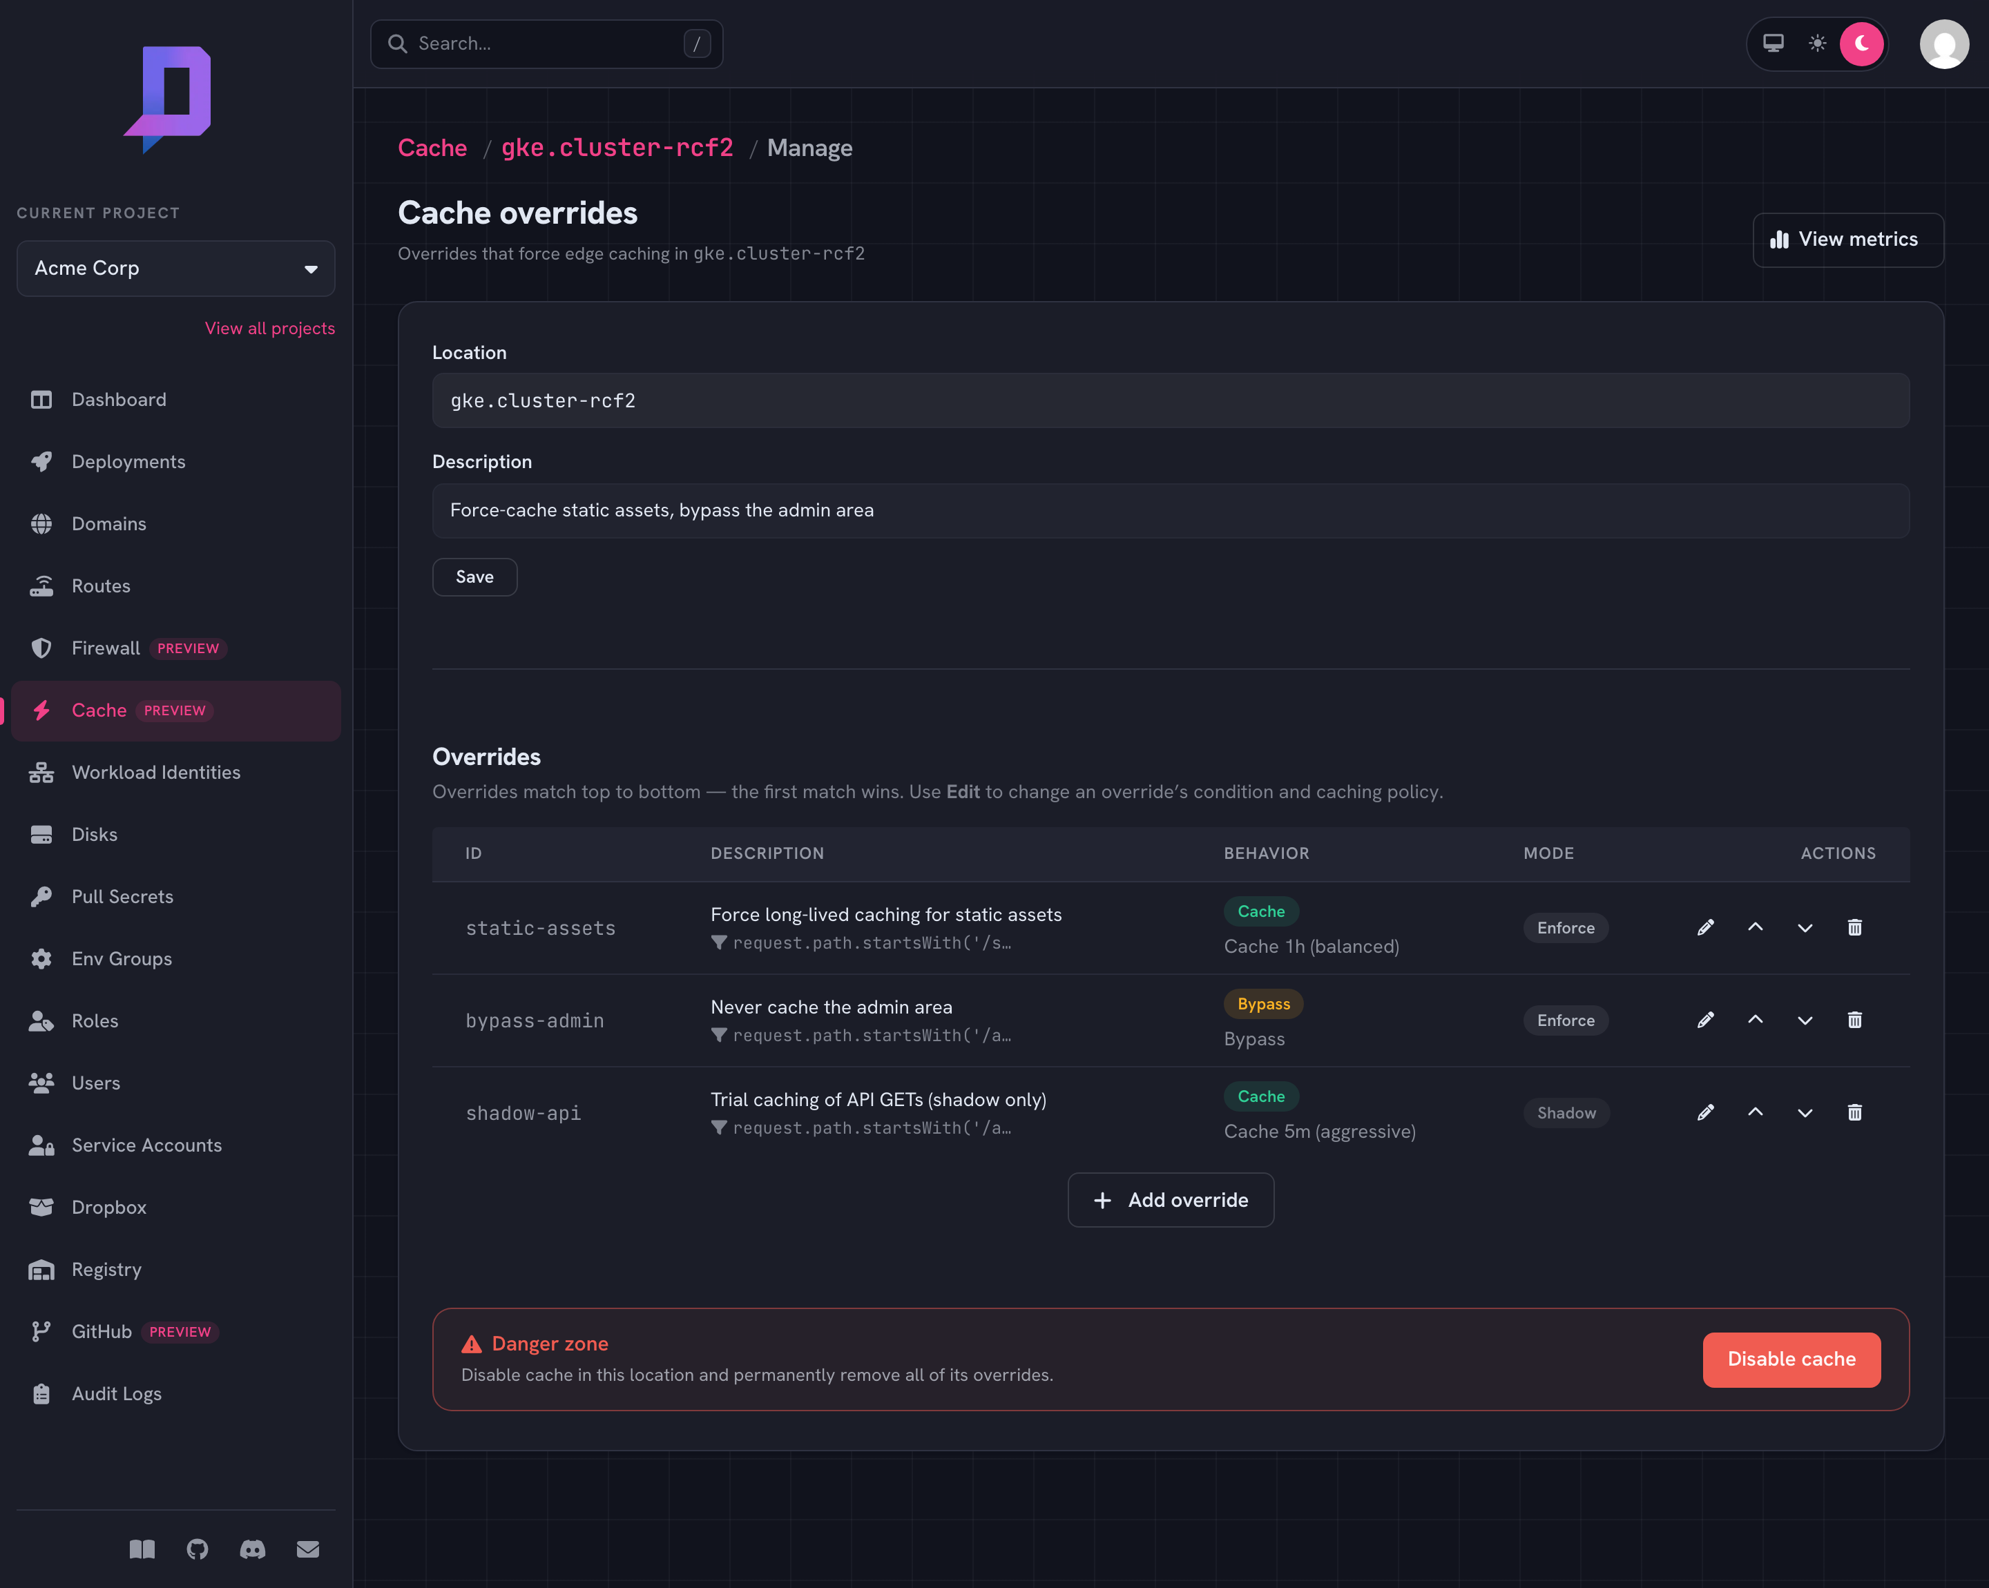Select Cache in the sidebar
The image size is (1989, 1588).
click(175, 710)
